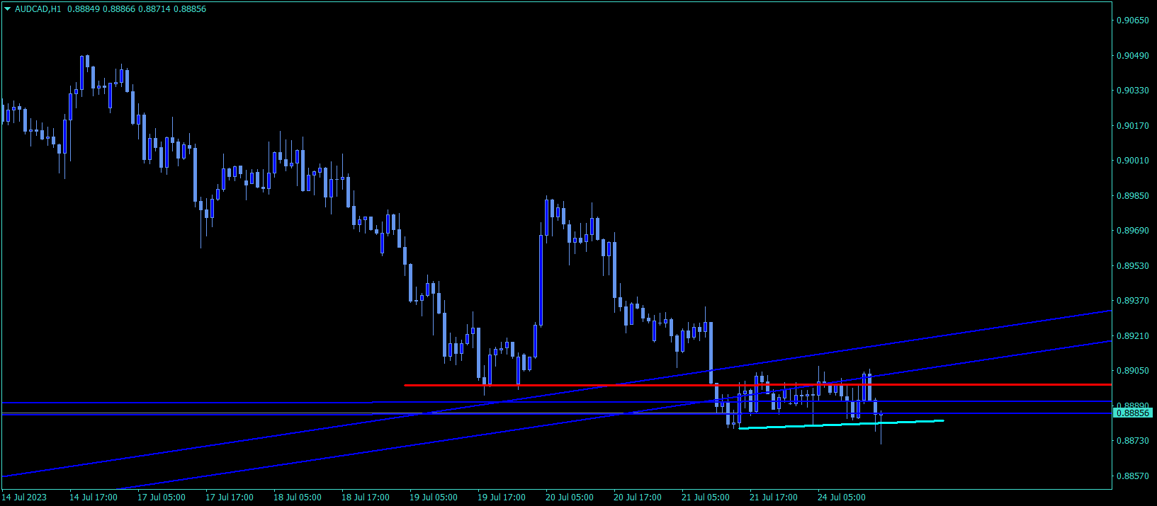
Task: Click the 17 Jul 05:00 time label
Action: [x=162, y=498]
